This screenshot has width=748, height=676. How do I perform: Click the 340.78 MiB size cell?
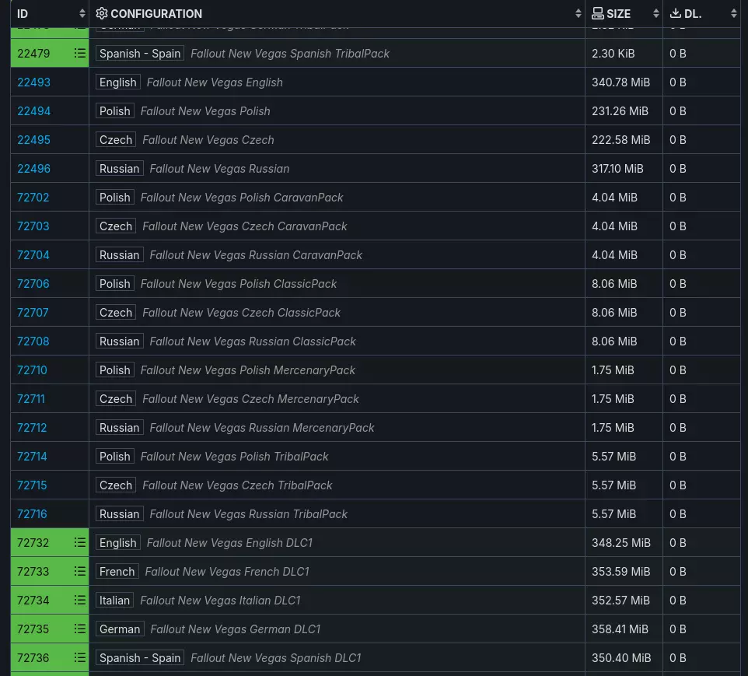point(624,82)
